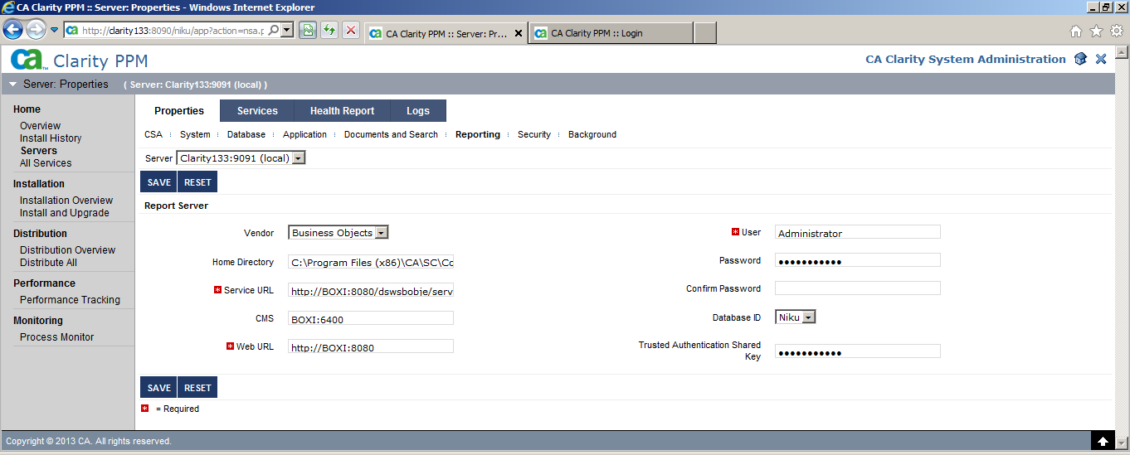Click the refresh icon in address bar
This screenshot has height=455, width=1130.
pyautogui.click(x=329, y=31)
